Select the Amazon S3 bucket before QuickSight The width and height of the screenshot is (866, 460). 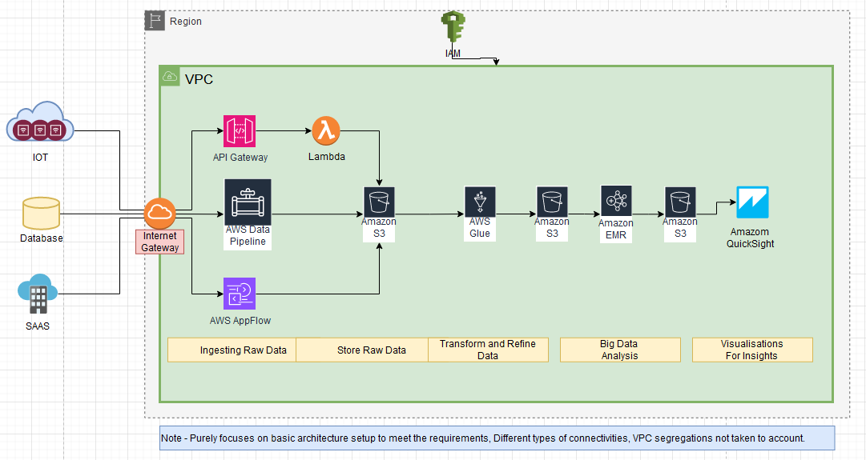coord(680,202)
